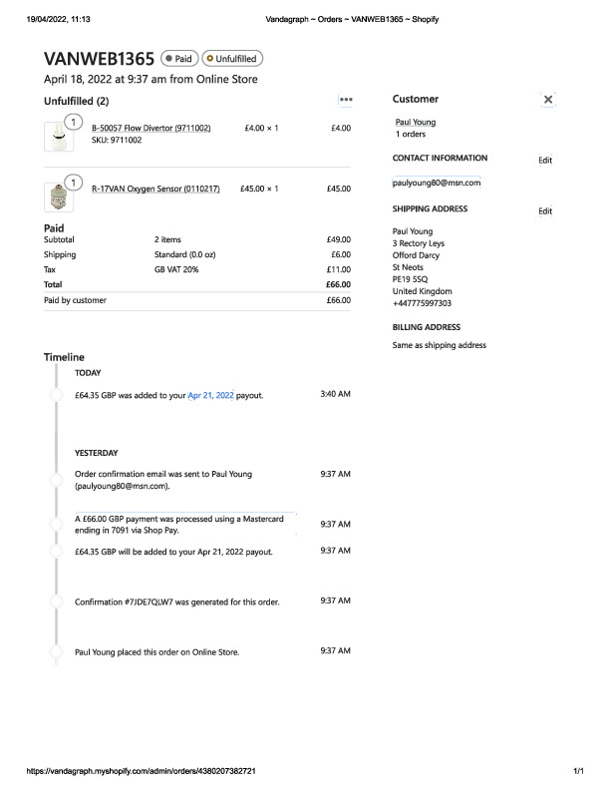Select timeline marker for 3:40 AM payout event

[57, 396]
